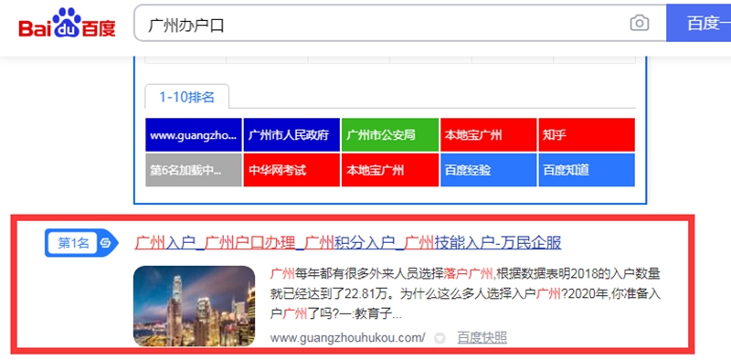Image resolution: width=731 pixels, height=360 pixels.
Task: Open the 广州入户_广州户口办理 result title
Action: (x=348, y=243)
